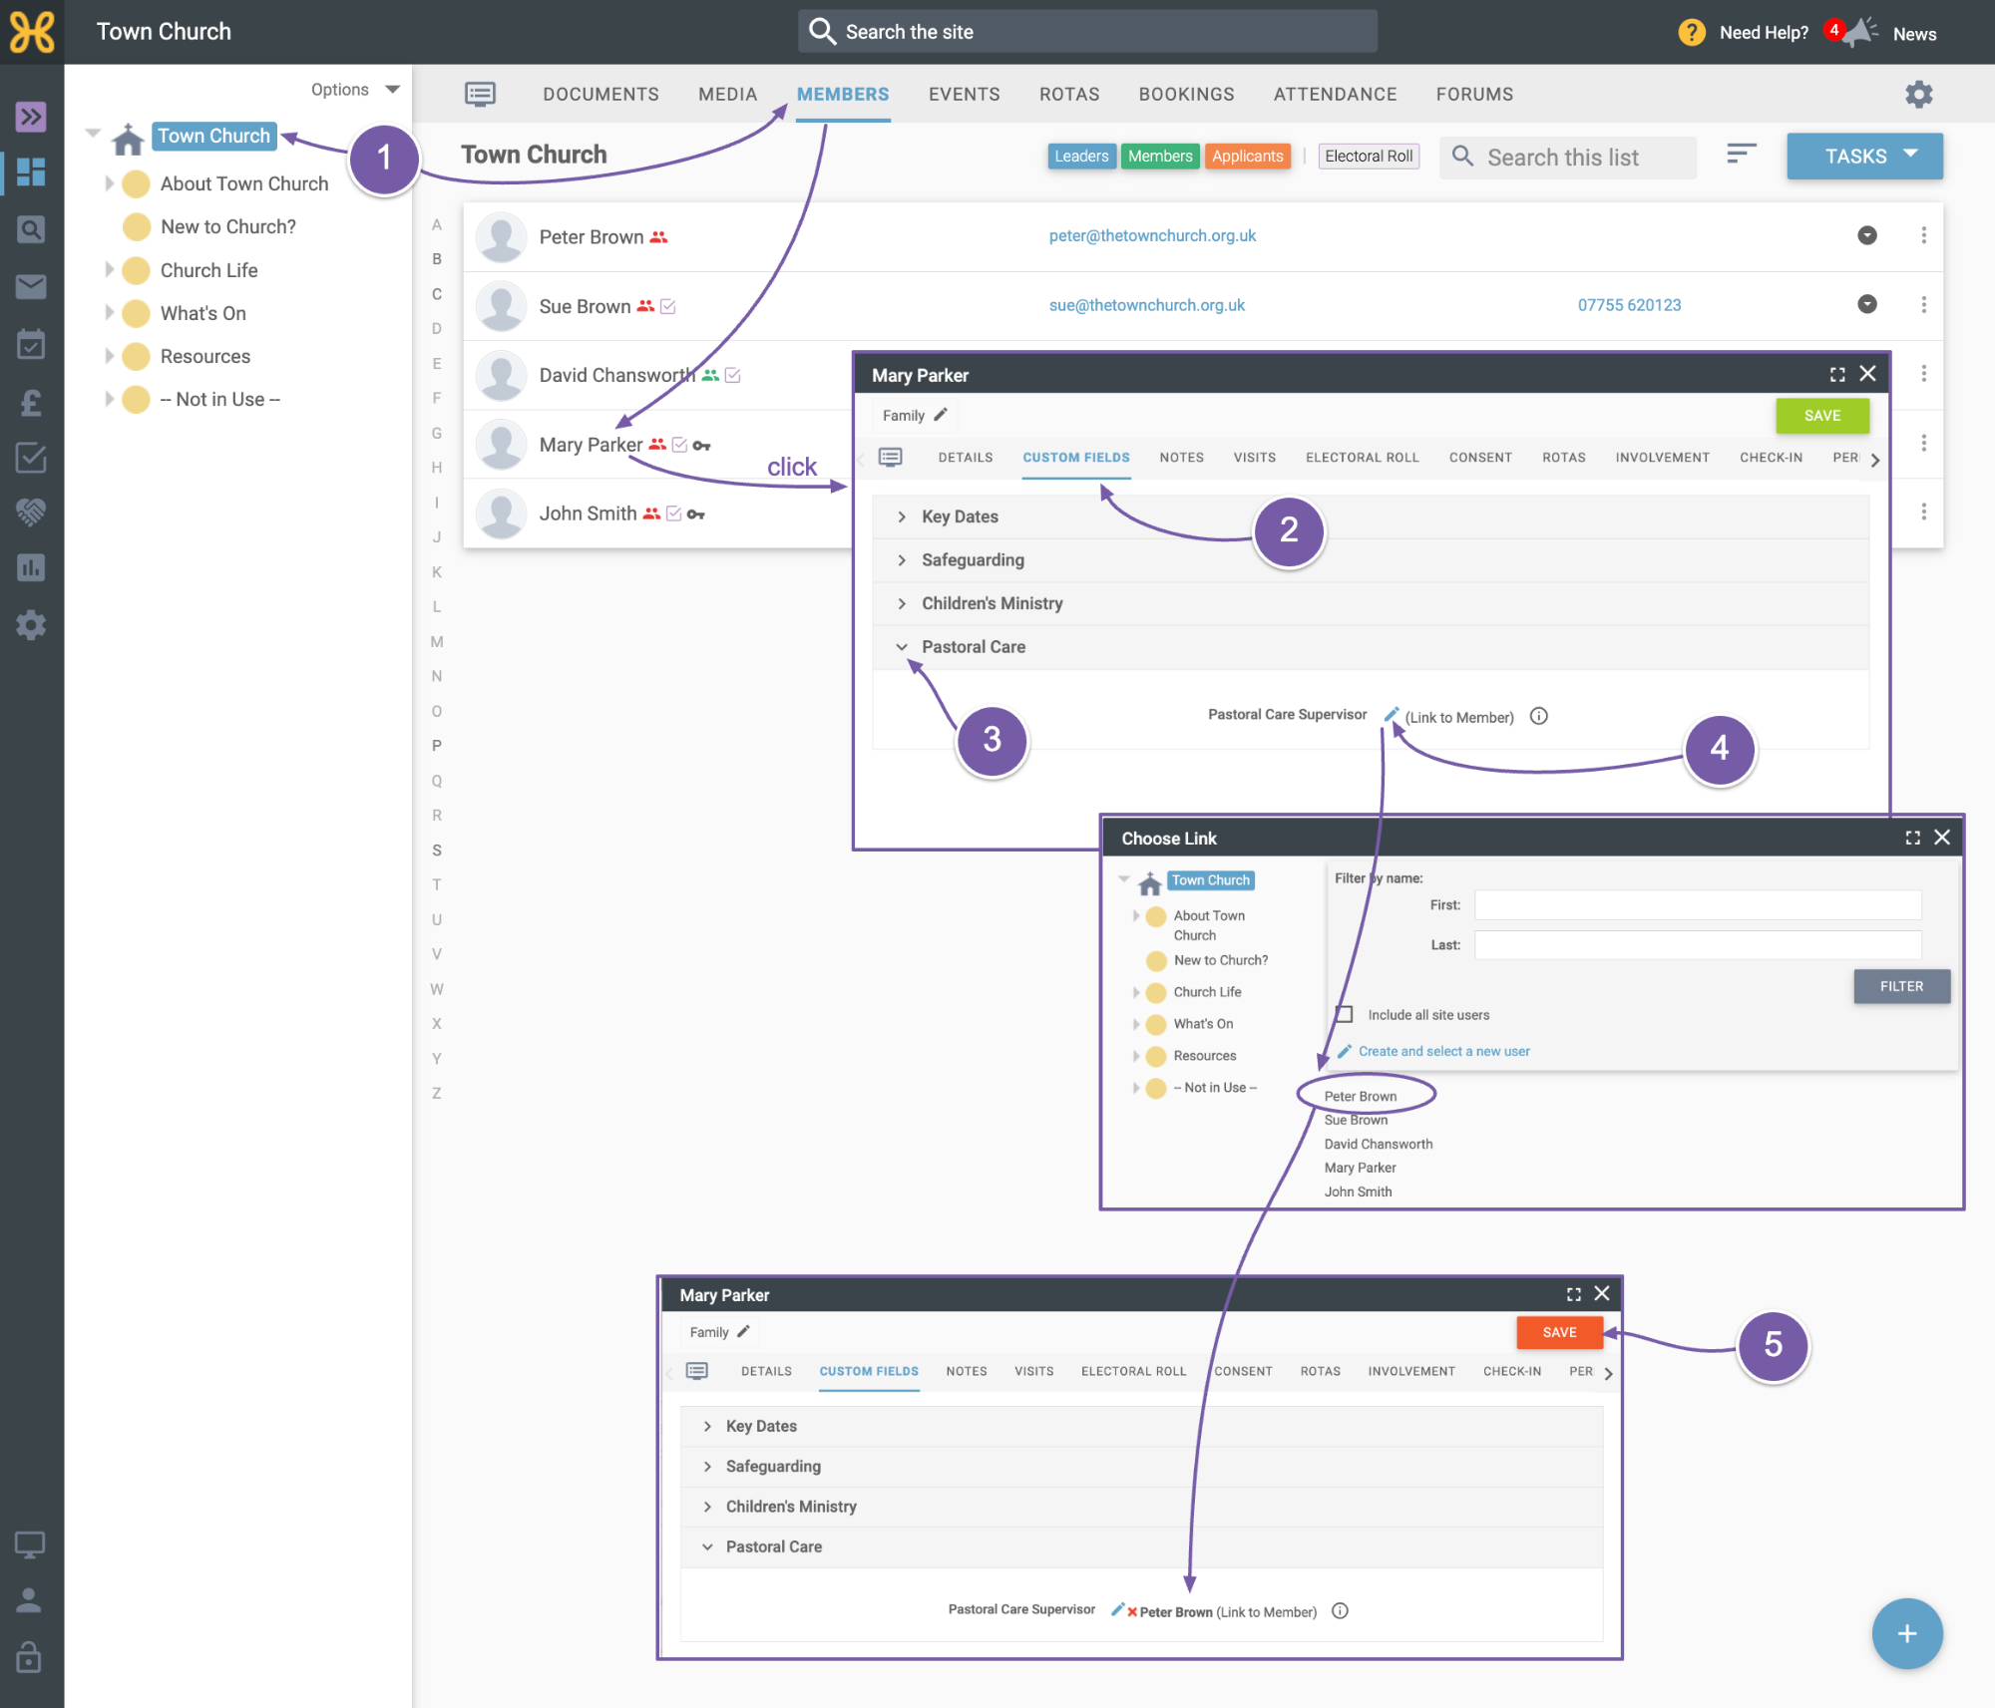Click the green SAVE button
The image size is (1995, 1708).
coord(1822,416)
